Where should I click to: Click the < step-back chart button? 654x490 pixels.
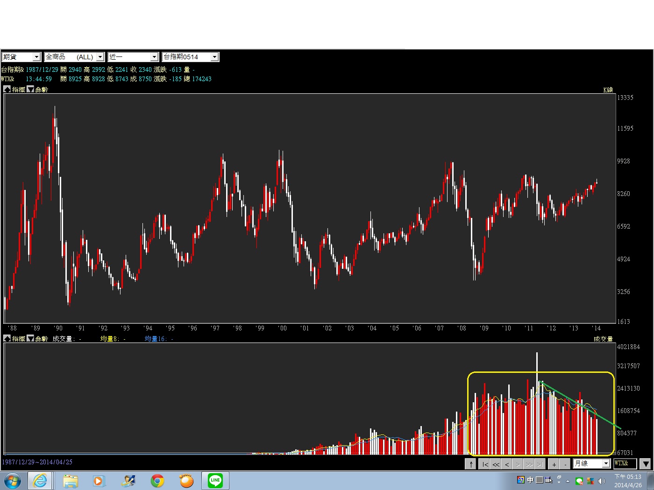click(x=507, y=464)
